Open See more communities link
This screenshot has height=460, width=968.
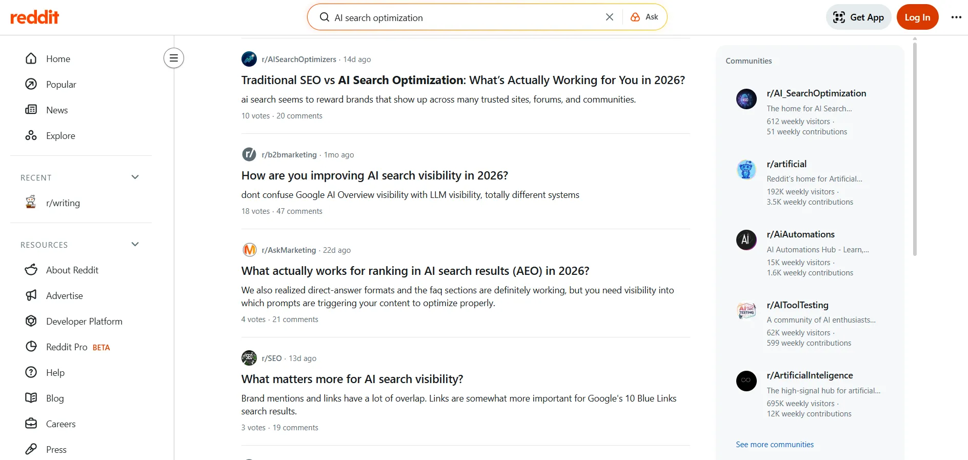pos(775,444)
